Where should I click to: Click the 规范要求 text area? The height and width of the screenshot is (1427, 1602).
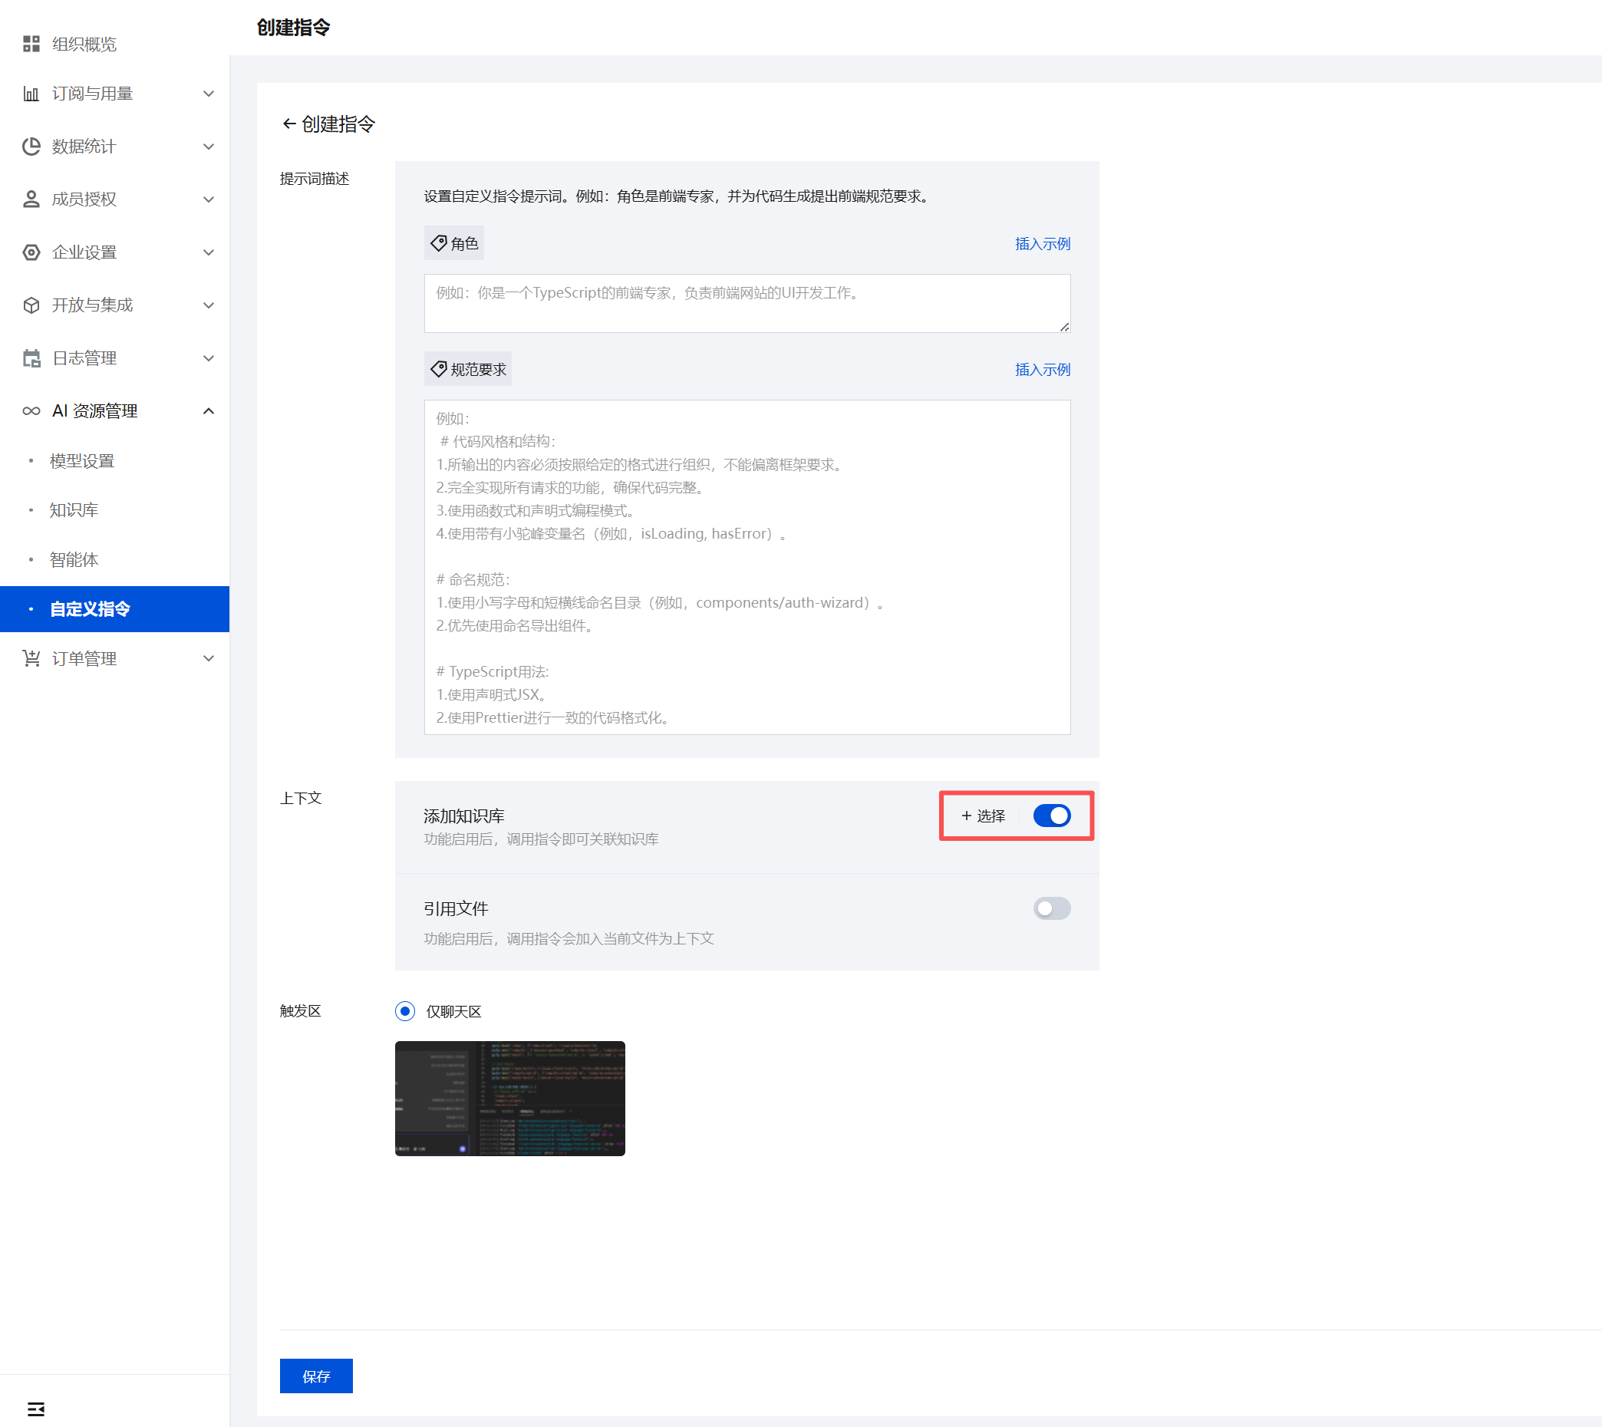click(747, 567)
